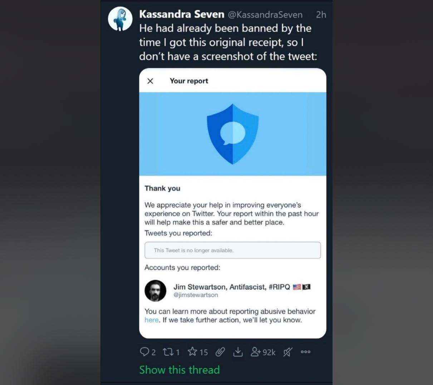Click Jim Stewartson's profile picture
433x385 pixels.
pyautogui.click(x=156, y=291)
